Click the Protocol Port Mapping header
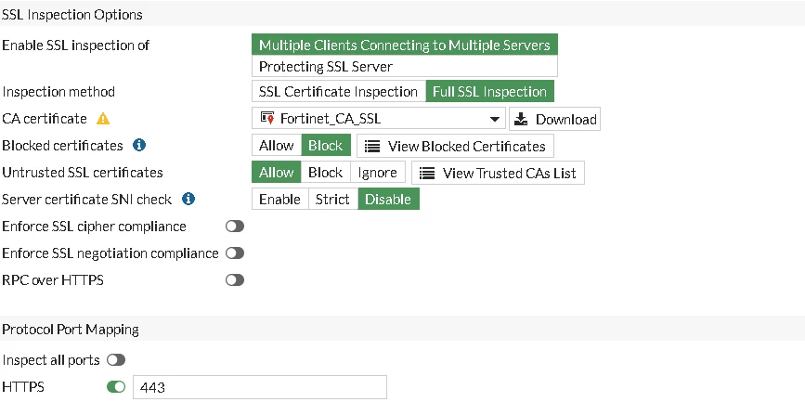Screen dimensions: 805x402 (71, 329)
